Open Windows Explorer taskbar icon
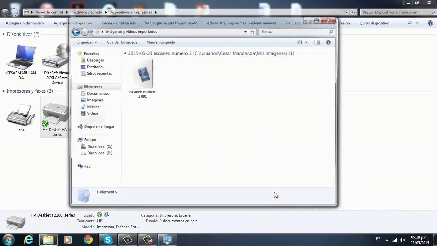The image size is (437, 246). pyautogui.click(x=48, y=240)
